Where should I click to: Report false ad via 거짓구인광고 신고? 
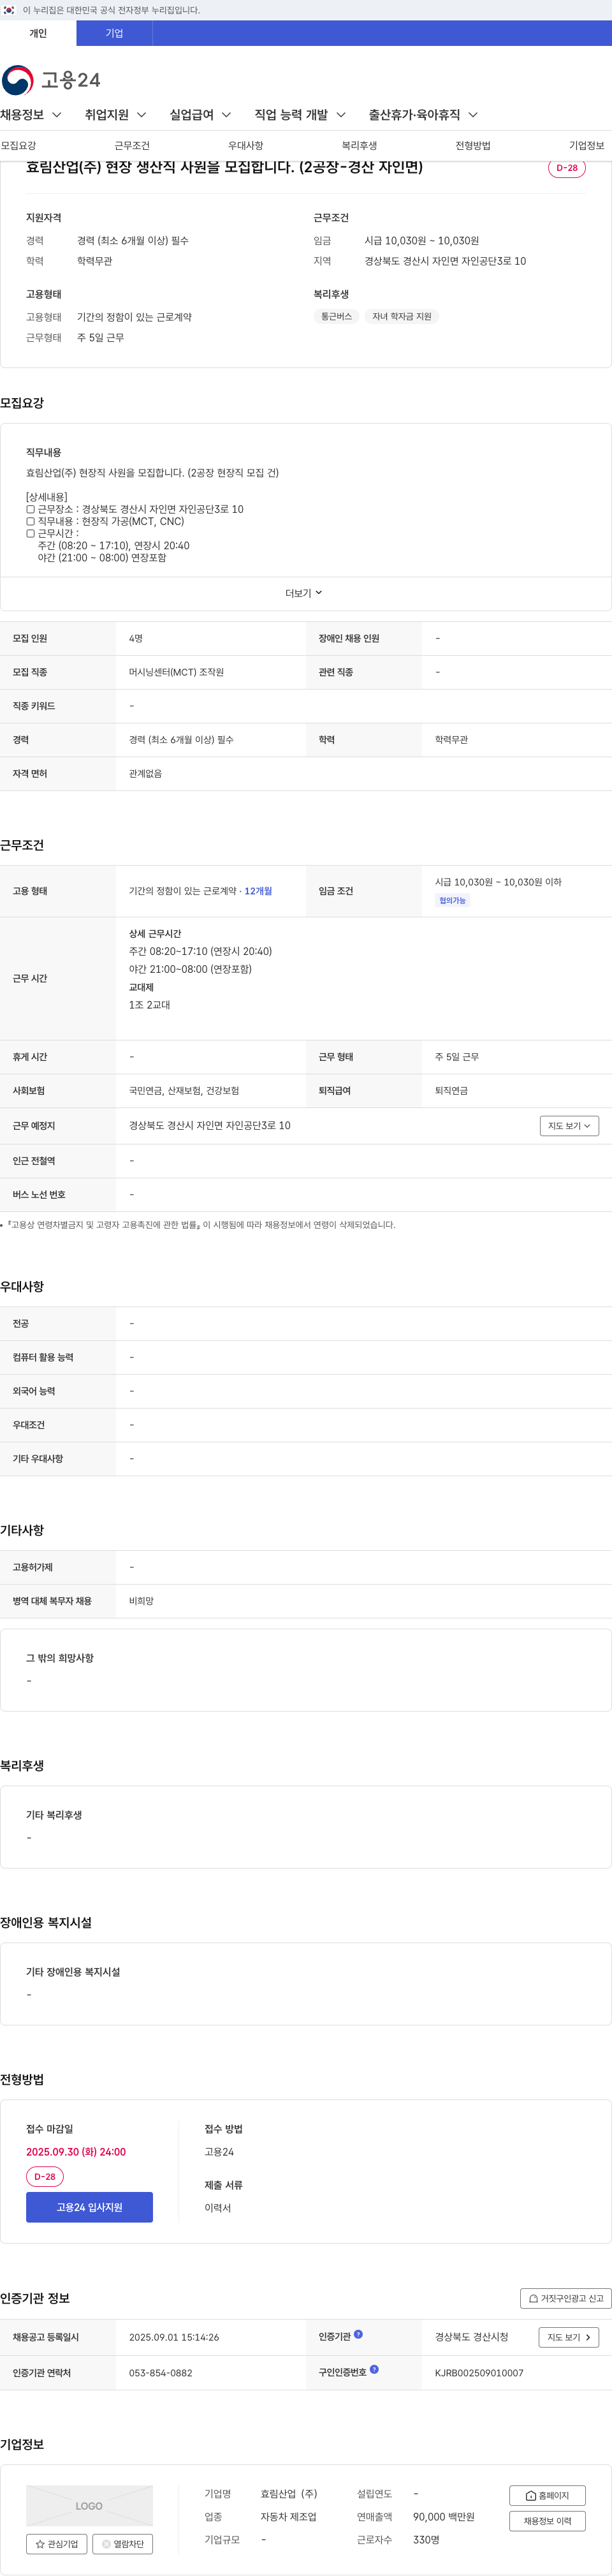[566, 2298]
